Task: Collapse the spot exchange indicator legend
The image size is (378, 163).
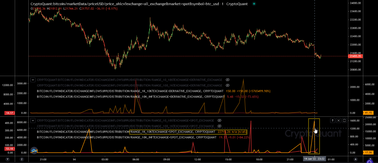Action: point(33,120)
